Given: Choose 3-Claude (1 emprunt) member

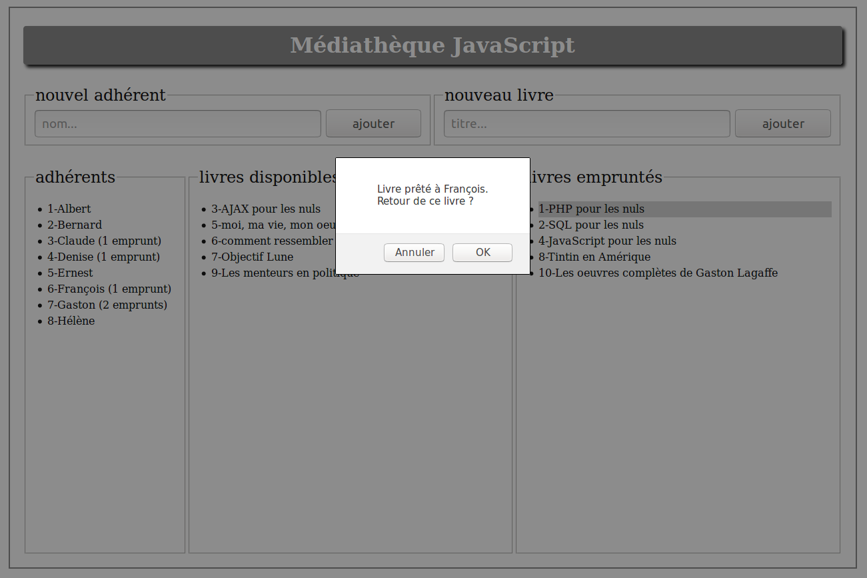Looking at the screenshot, I should [104, 241].
